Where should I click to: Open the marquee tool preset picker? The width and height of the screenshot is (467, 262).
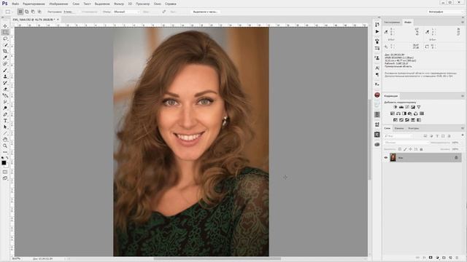(x=9, y=12)
